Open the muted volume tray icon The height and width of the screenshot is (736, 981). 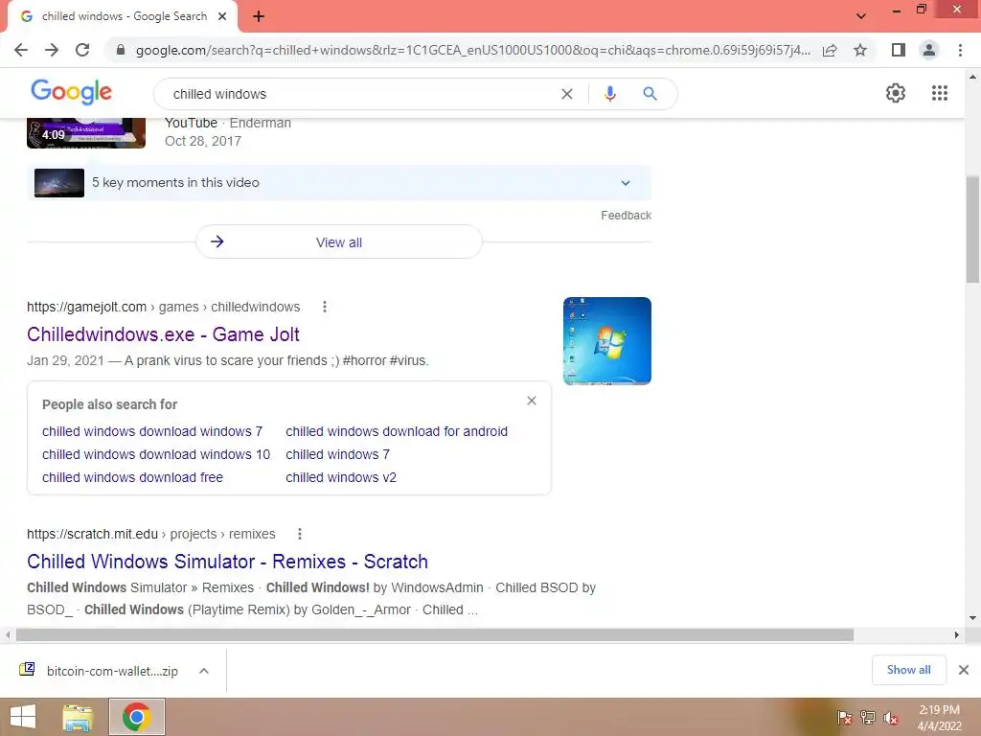pyautogui.click(x=891, y=718)
